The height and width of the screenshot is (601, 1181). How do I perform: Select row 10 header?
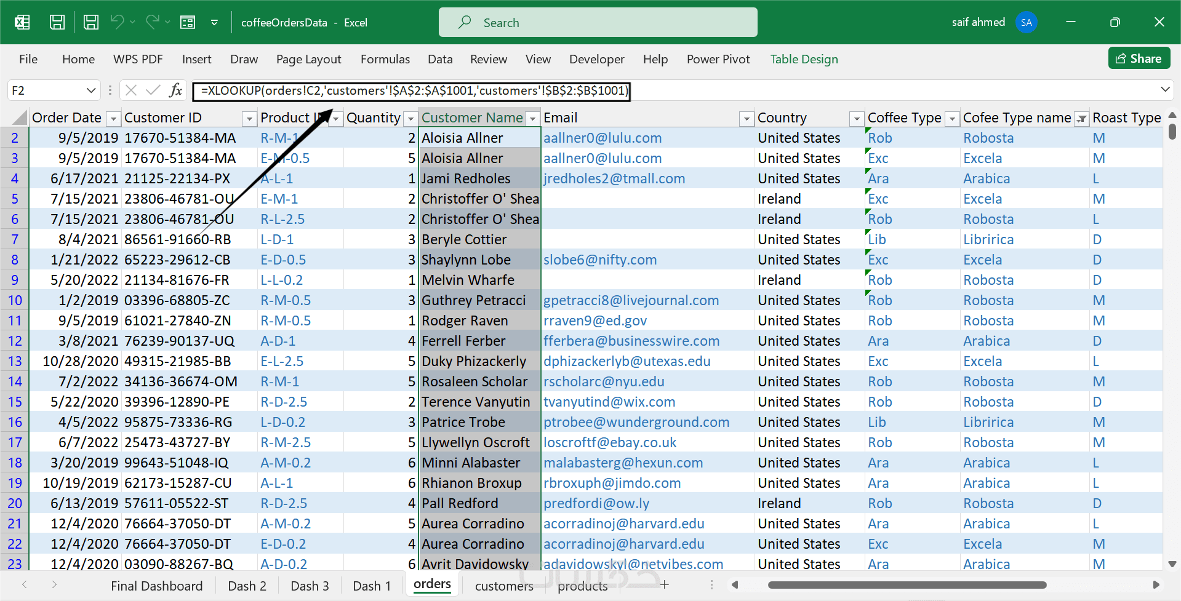pos(15,300)
